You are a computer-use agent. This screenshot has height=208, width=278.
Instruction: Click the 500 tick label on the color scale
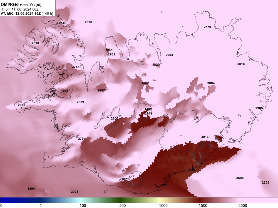point(123,206)
